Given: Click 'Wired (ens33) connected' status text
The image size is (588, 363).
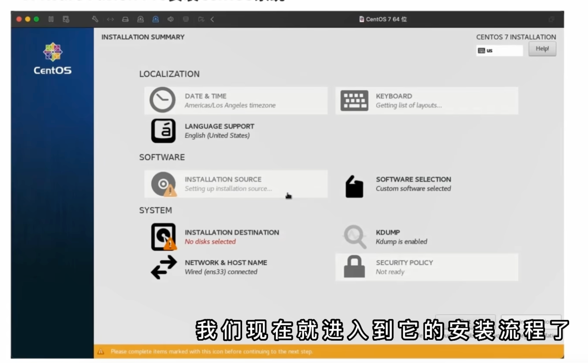Looking at the screenshot, I should coord(221,272).
